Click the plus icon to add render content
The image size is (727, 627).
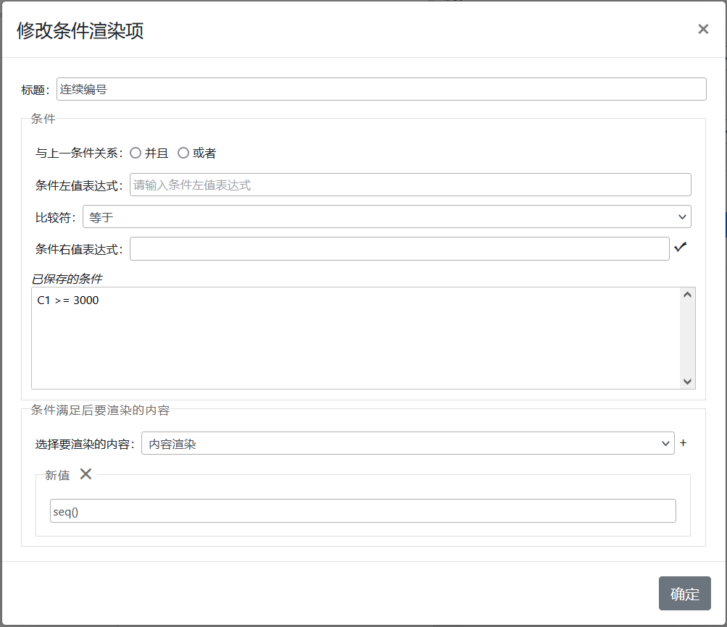click(x=683, y=443)
